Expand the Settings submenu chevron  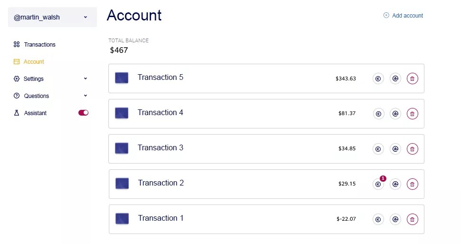coord(86,78)
